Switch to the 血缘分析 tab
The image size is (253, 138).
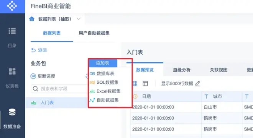pos(182,70)
